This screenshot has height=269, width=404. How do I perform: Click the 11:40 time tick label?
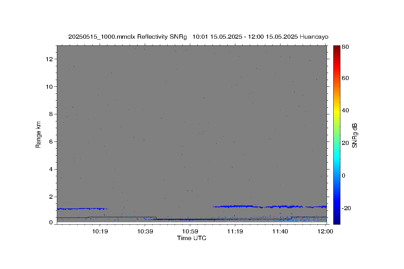coord(280,231)
